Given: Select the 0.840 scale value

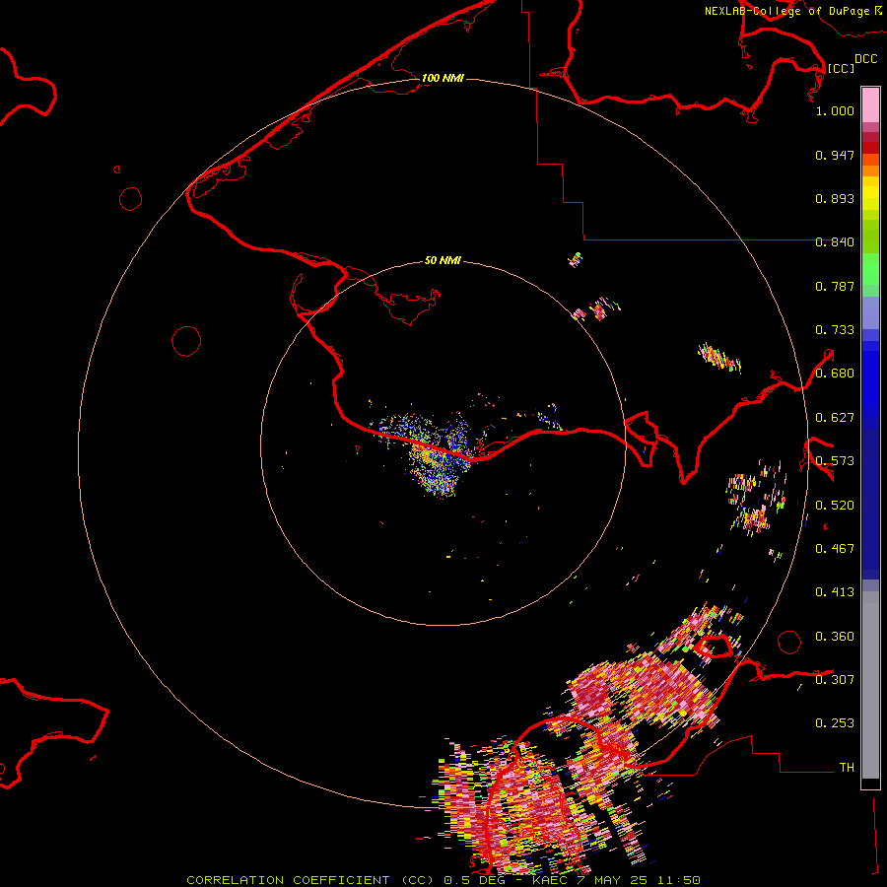Looking at the screenshot, I should 835,242.
